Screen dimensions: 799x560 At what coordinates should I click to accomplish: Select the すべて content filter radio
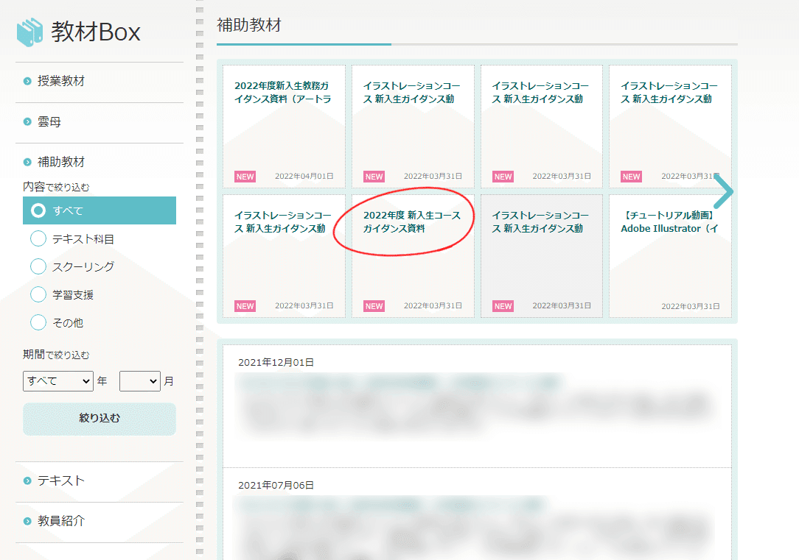pos(38,210)
